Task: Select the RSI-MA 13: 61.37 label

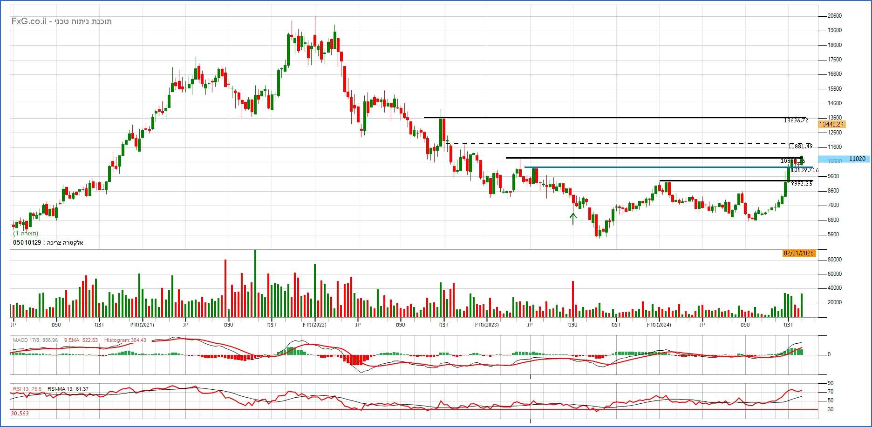Action: click(68, 389)
